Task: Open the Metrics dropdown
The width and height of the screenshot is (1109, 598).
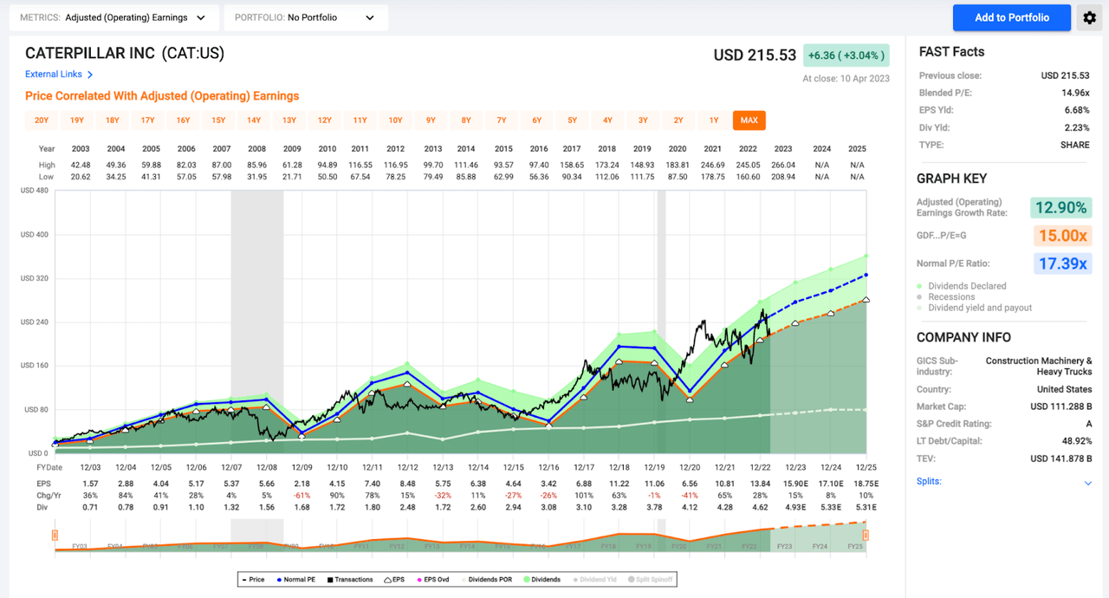Action: pos(113,17)
